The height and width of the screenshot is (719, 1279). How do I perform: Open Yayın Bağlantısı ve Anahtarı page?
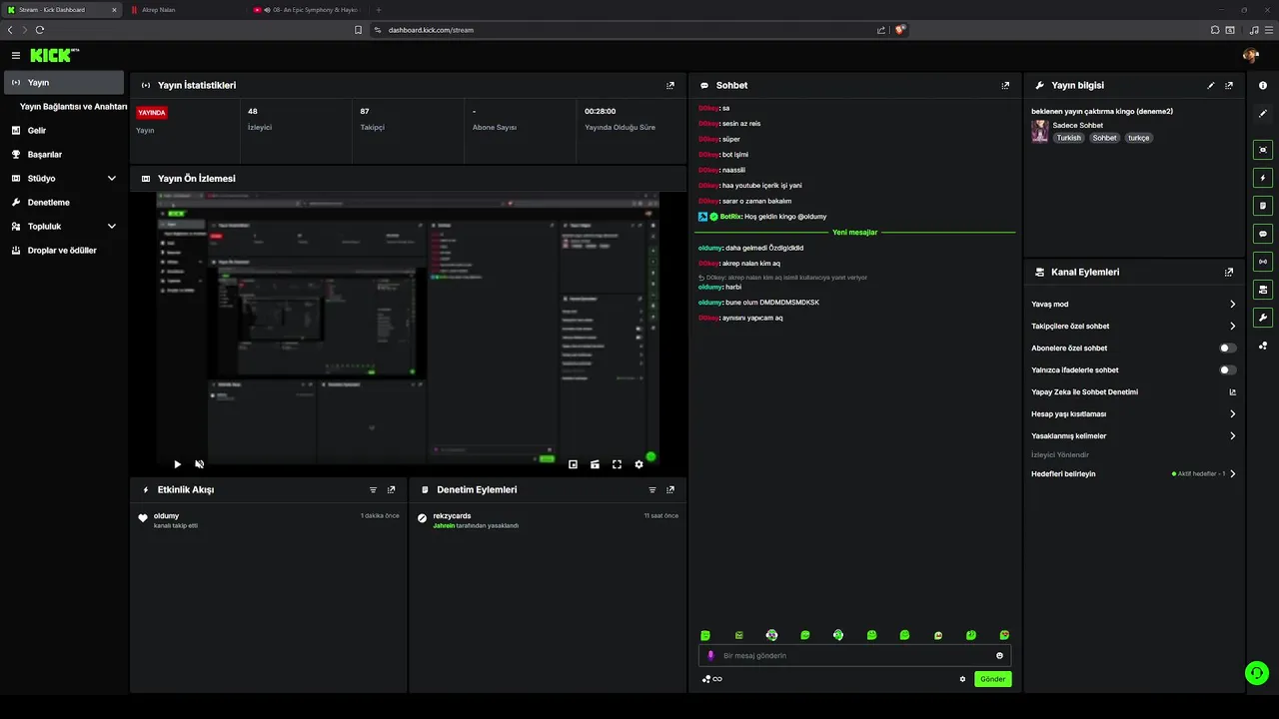coord(73,107)
